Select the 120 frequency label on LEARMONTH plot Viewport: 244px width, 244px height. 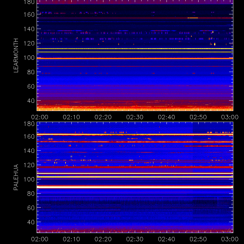[x=29, y=43]
